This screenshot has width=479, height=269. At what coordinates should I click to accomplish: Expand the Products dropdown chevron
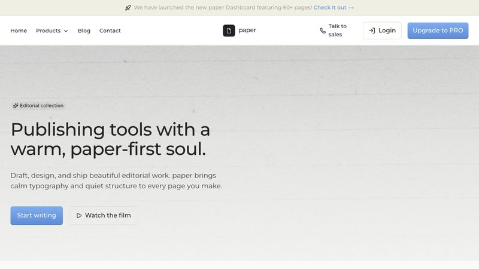pyautogui.click(x=66, y=31)
